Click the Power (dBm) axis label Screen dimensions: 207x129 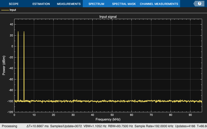pos(4,65)
